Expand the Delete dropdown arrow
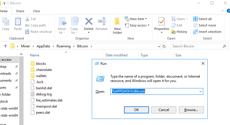The height and width of the screenshot is (125, 230). click(89, 33)
